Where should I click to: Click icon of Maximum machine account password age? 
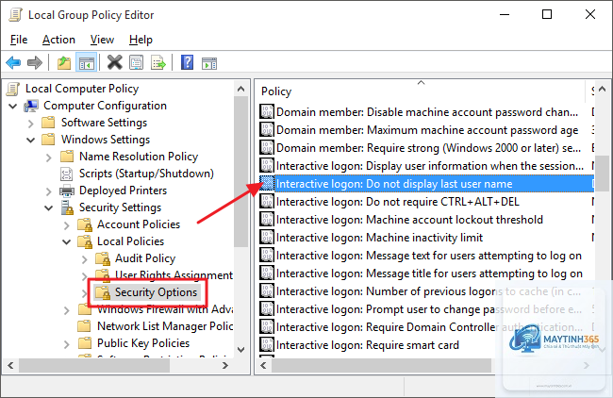[267, 130]
